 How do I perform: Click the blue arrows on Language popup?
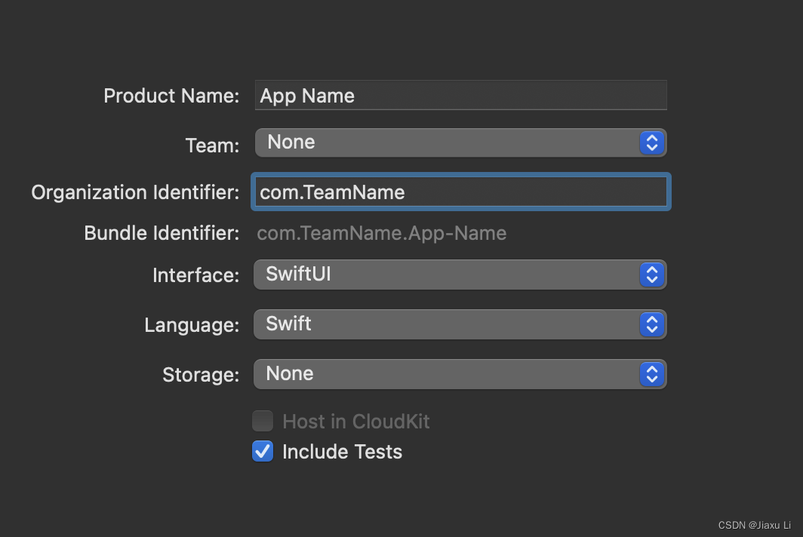[x=651, y=324]
